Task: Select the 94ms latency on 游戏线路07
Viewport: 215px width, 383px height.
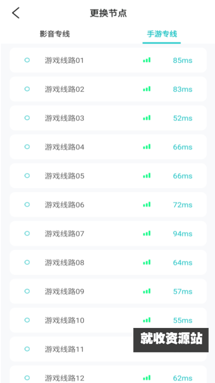Action: coord(183,234)
